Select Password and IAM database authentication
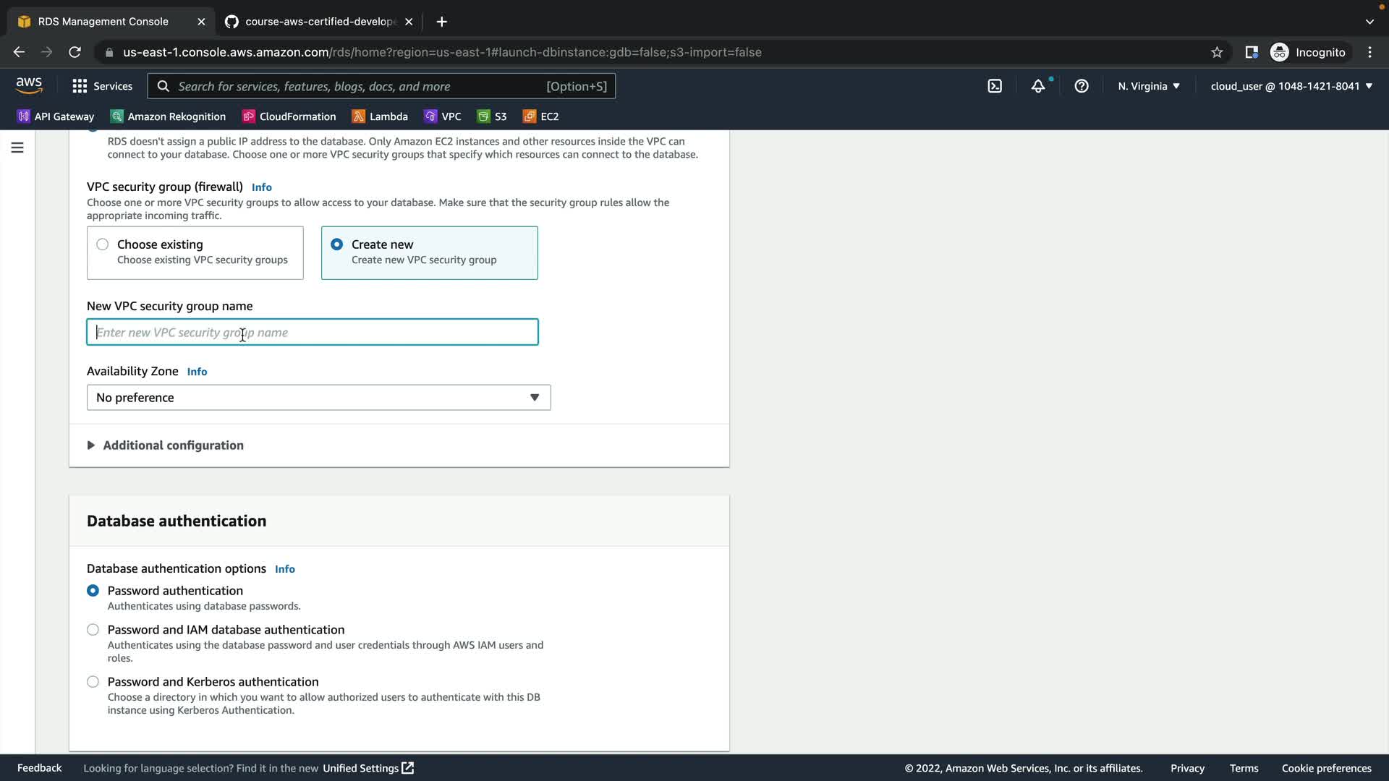This screenshot has height=781, width=1389. pos(93,630)
